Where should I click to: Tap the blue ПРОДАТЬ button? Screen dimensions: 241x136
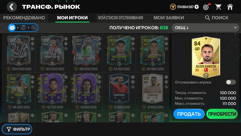pos(189,114)
